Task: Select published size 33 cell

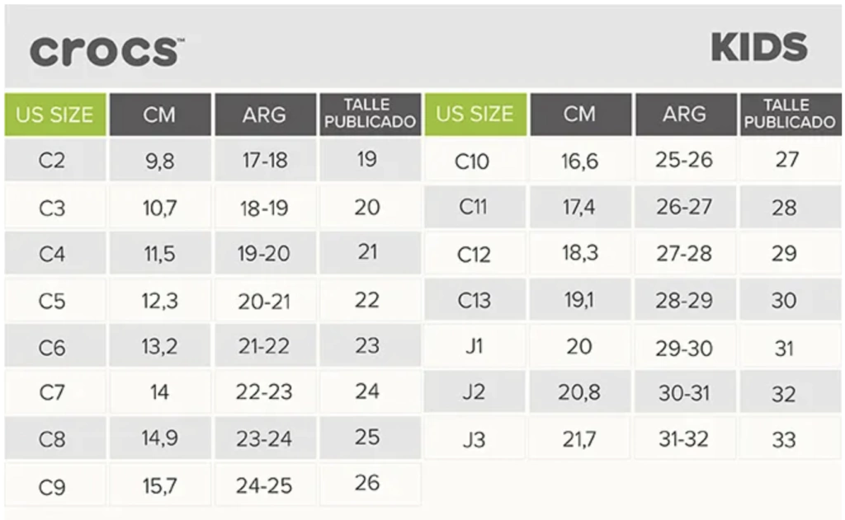Action: (x=784, y=439)
